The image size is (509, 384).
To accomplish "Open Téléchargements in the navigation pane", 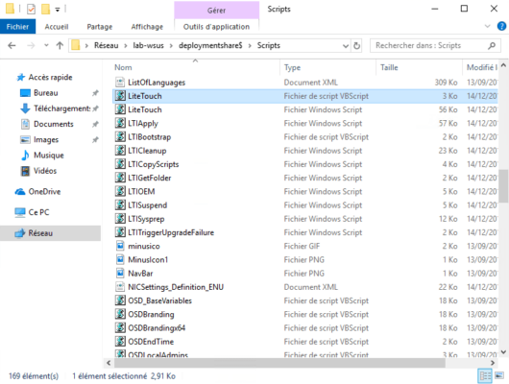I will tap(61, 108).
